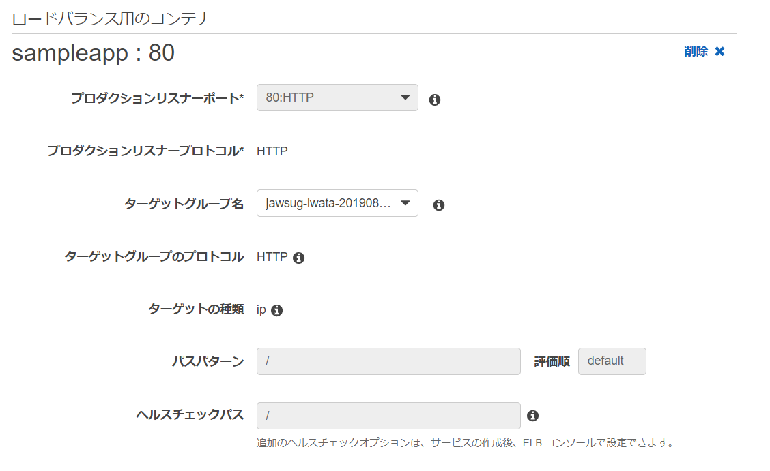
Task: Select the 評価順 default field
Action: click(612, 361)
